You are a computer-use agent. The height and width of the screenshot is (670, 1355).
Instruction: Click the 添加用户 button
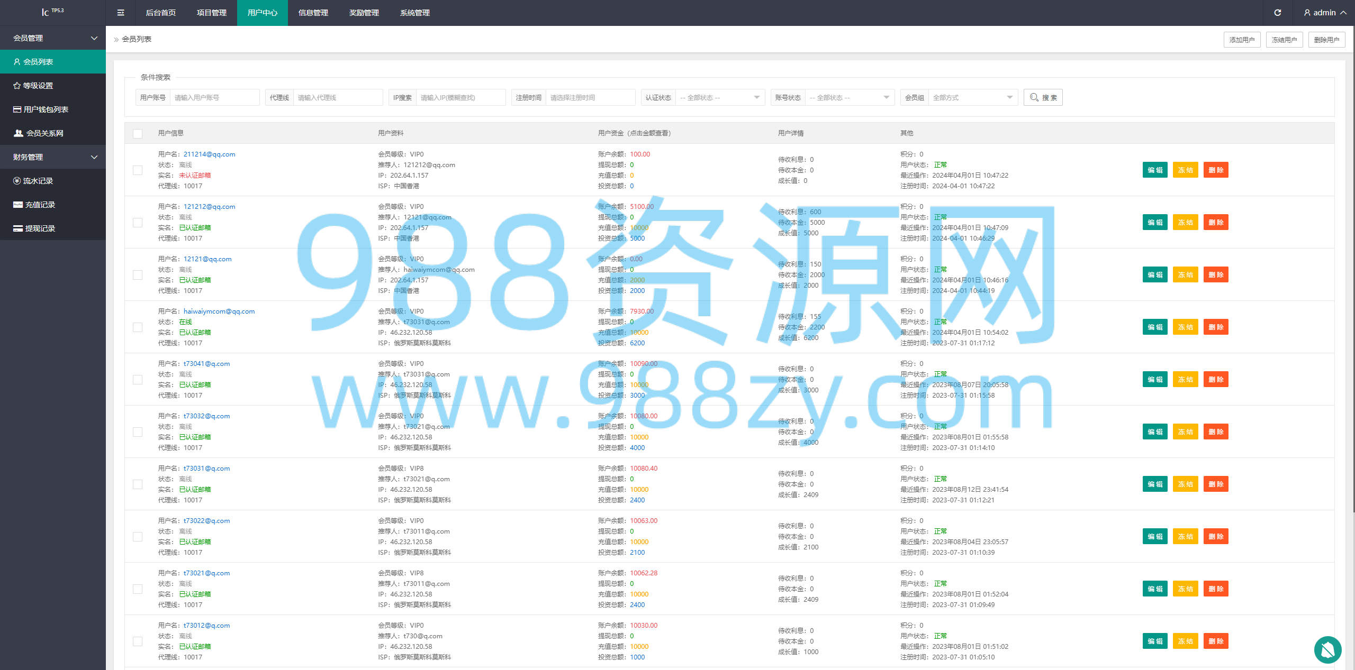point(1242,40)
